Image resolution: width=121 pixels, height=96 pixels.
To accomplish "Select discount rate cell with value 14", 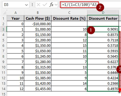I will click(69, 83).
